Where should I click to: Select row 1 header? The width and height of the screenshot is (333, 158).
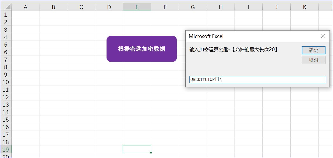tap(6, 14)
